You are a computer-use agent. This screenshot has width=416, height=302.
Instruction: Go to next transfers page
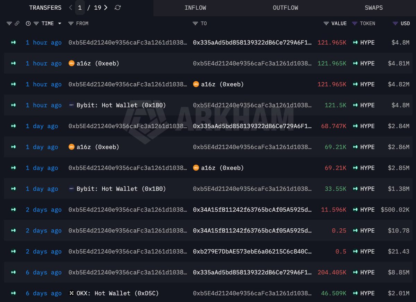tap(106, 8)
